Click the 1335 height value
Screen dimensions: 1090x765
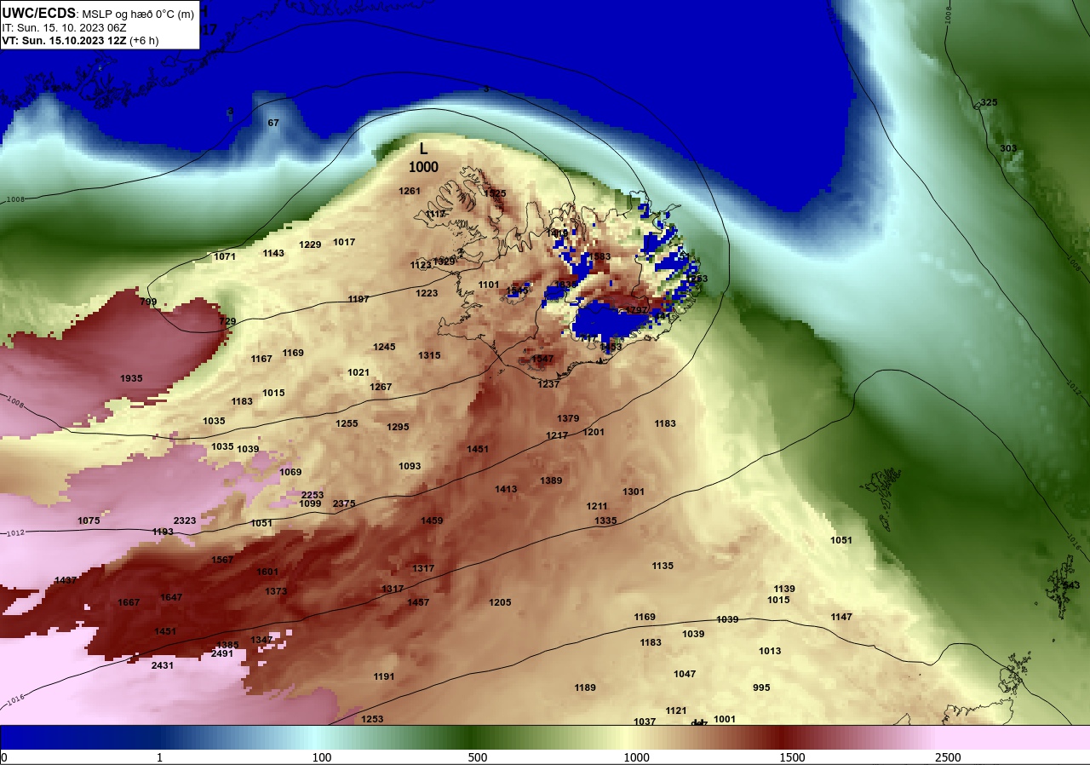(x=605, y=521)
